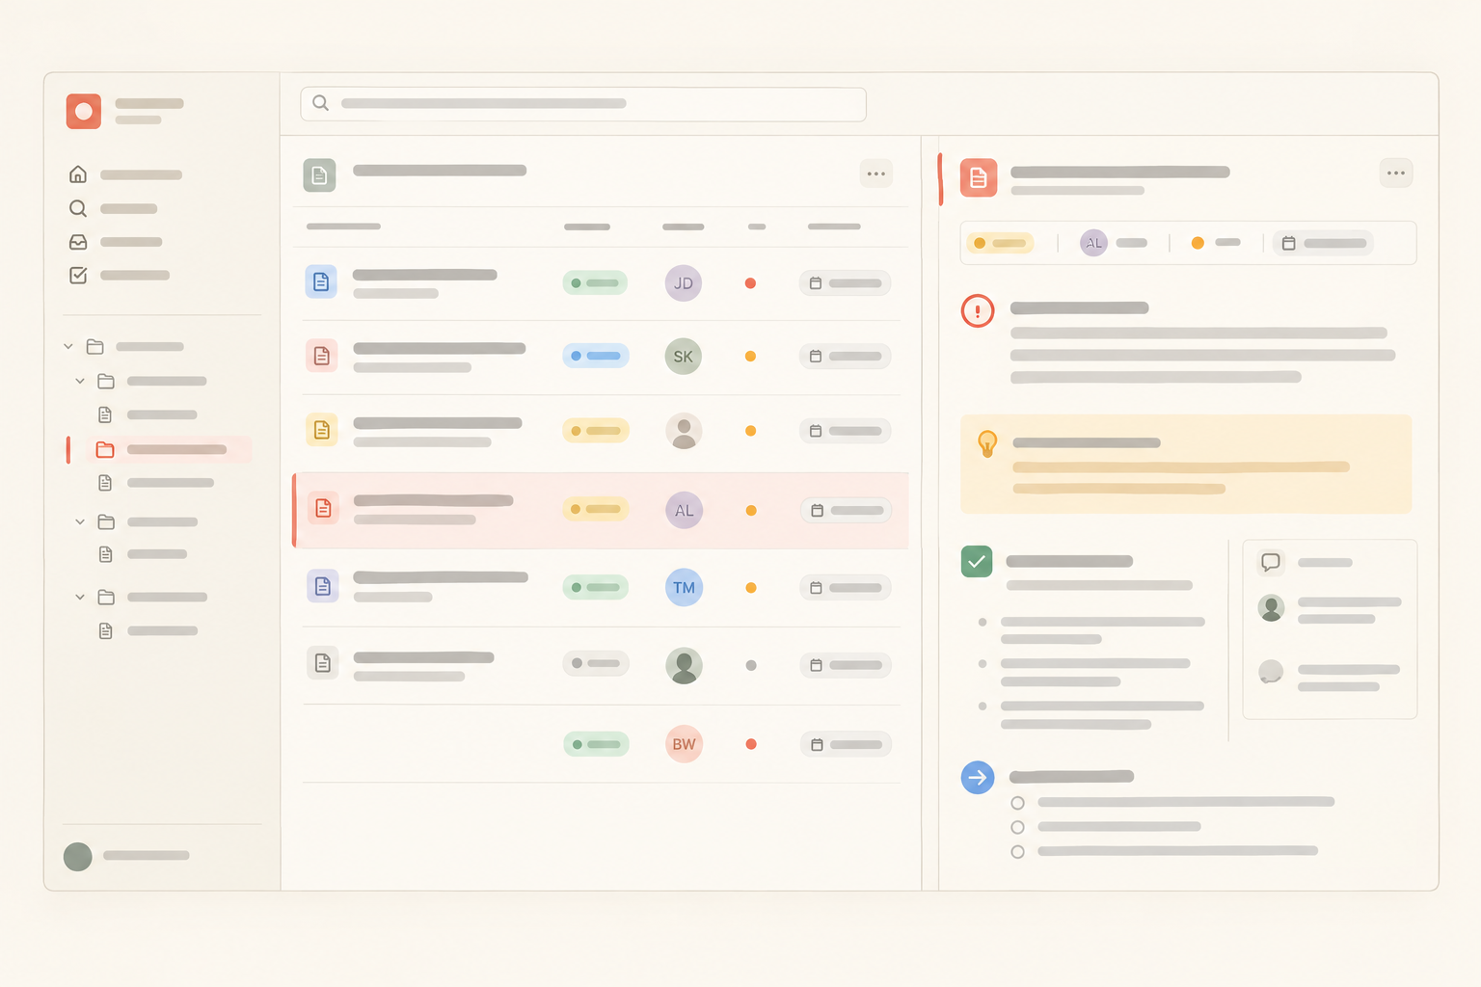The width and height of the screenshot is (1481, 987).
Task: Click the red priority dot in JD's row
Action: point(750,283)
